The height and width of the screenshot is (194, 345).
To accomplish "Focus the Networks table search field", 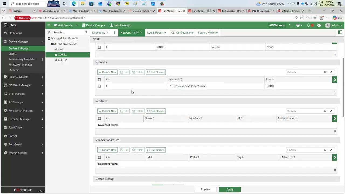I will point(305,72).
